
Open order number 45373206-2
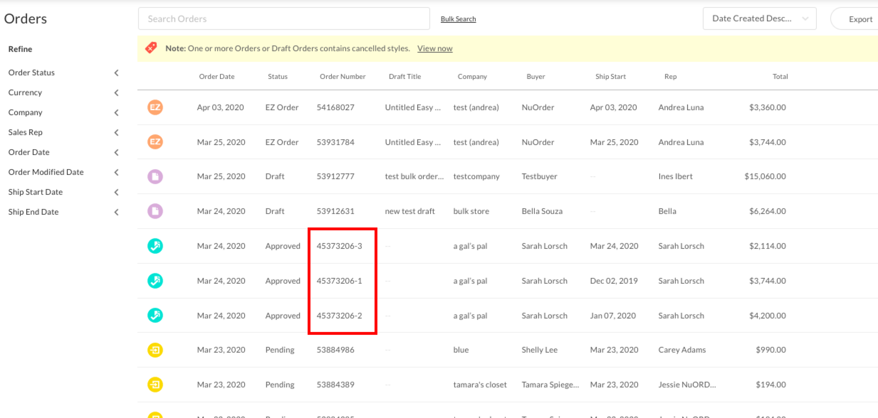(339, 316)
